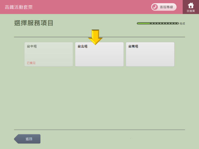This screenshot has width=199, height=149.
Task: Click the pointed left edge of the 返回 button
Action: (16, 139)
